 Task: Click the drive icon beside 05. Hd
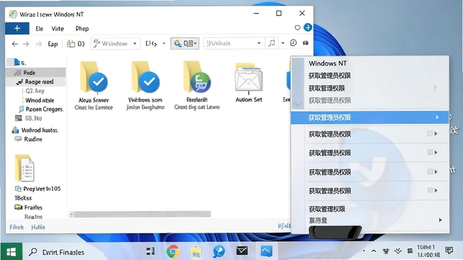[19, 118]
